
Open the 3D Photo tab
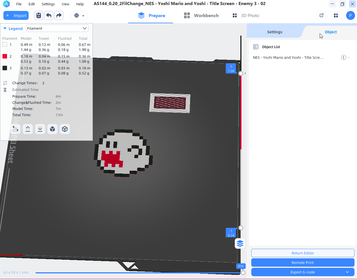(x=246, y=16)
